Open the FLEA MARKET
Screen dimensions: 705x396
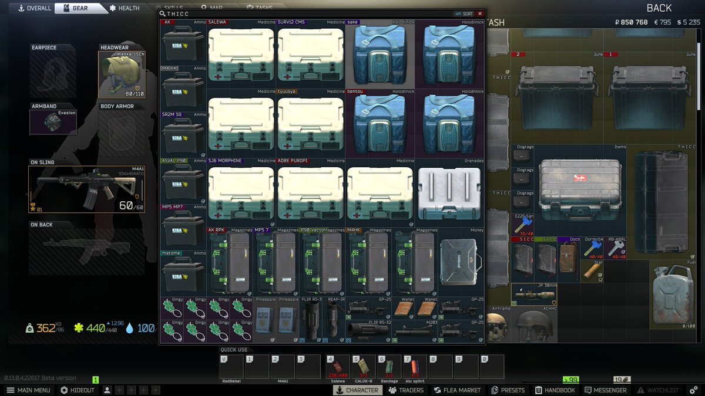tap(456, 390)
